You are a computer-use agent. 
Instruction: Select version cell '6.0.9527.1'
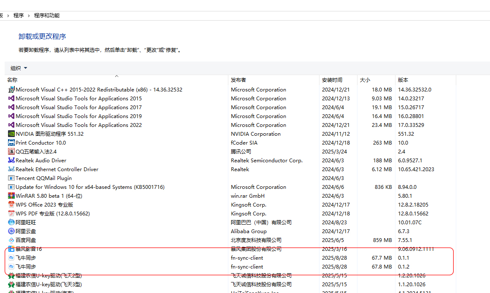[410, 160]
